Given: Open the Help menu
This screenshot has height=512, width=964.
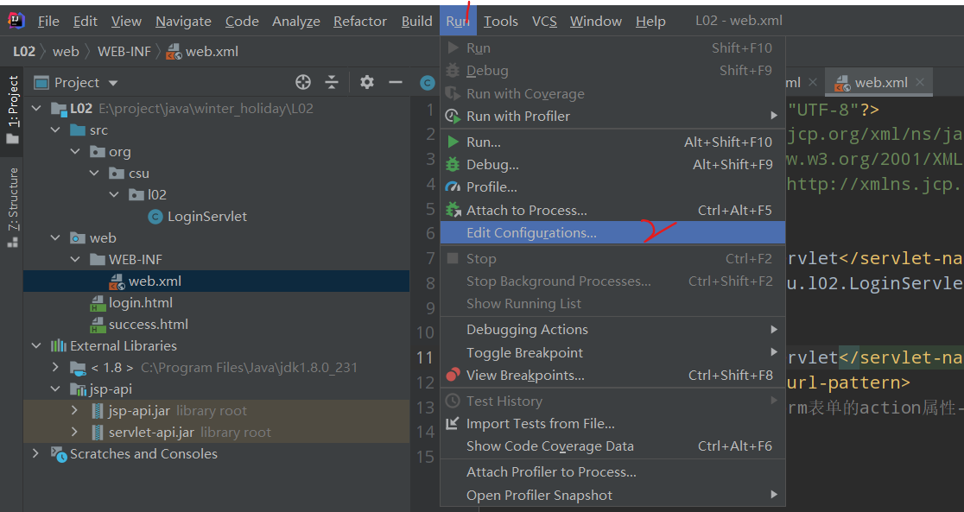Looking at the screenshot, I should coord(650,22).
